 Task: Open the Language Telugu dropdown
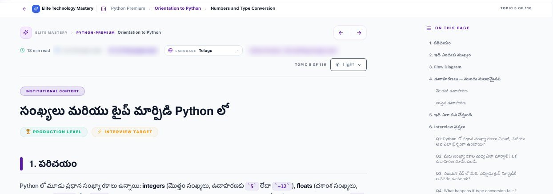203,51
